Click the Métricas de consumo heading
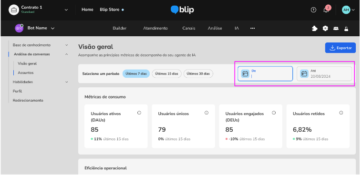 pos(105,97)
